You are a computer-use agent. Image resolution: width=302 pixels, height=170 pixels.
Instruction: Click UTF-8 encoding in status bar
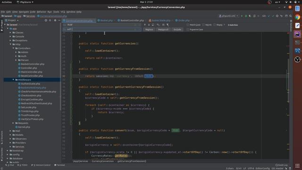click(251, 168)
